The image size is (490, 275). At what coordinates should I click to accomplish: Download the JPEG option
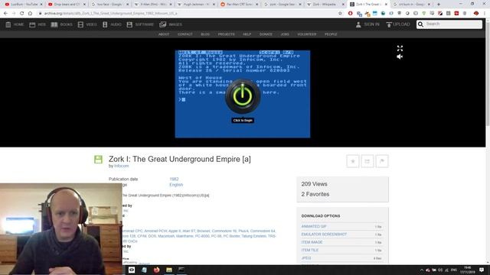coord(306,258)
